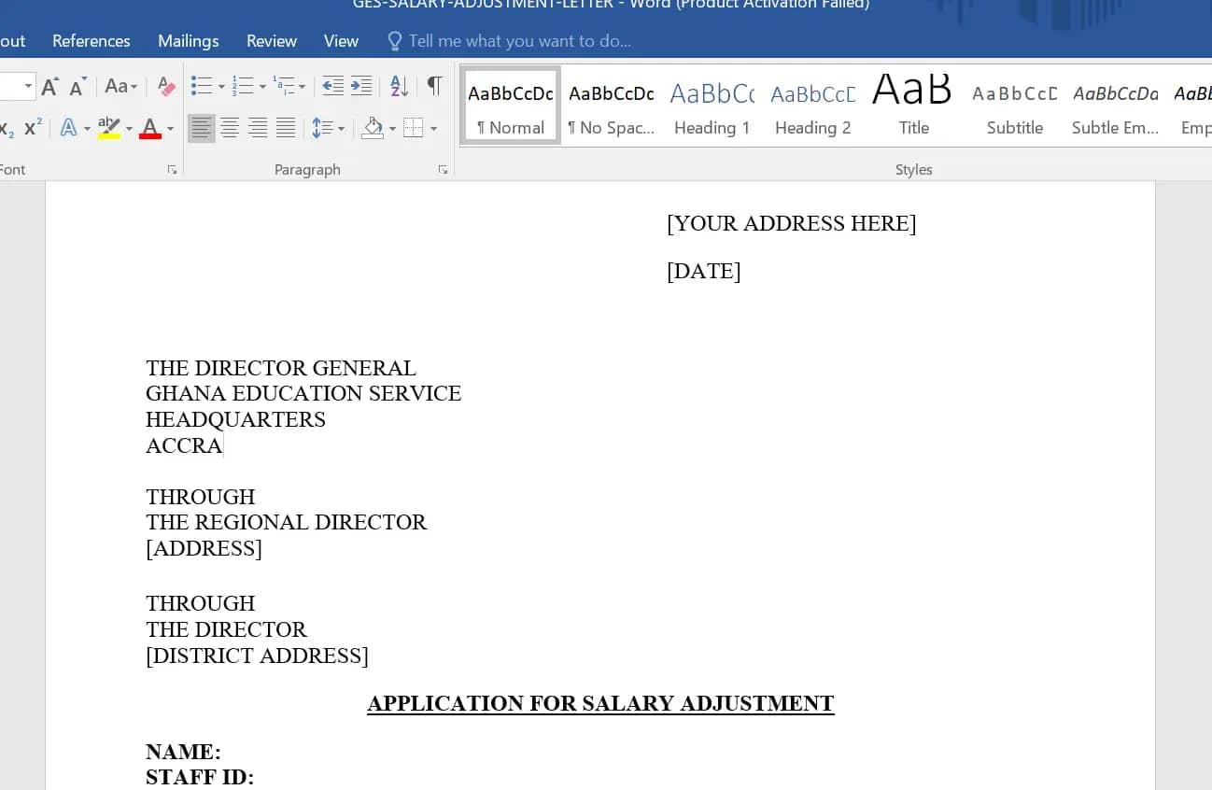Click THE REGIONAL DIRECTOR line
This screenshot has height=790, width=1212.
tap(286, 522)
